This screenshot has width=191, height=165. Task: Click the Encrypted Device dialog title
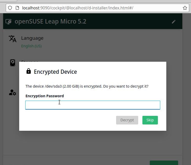tap(55, 72)
